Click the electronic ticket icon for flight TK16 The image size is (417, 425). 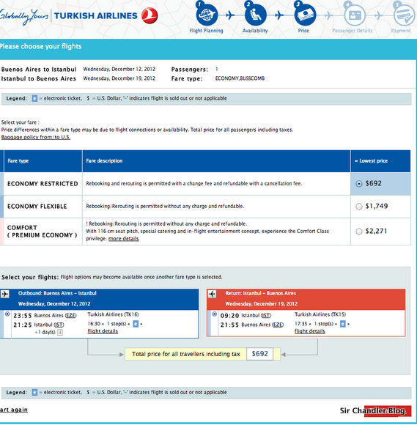pyautogui.click(x=136, y=324)
